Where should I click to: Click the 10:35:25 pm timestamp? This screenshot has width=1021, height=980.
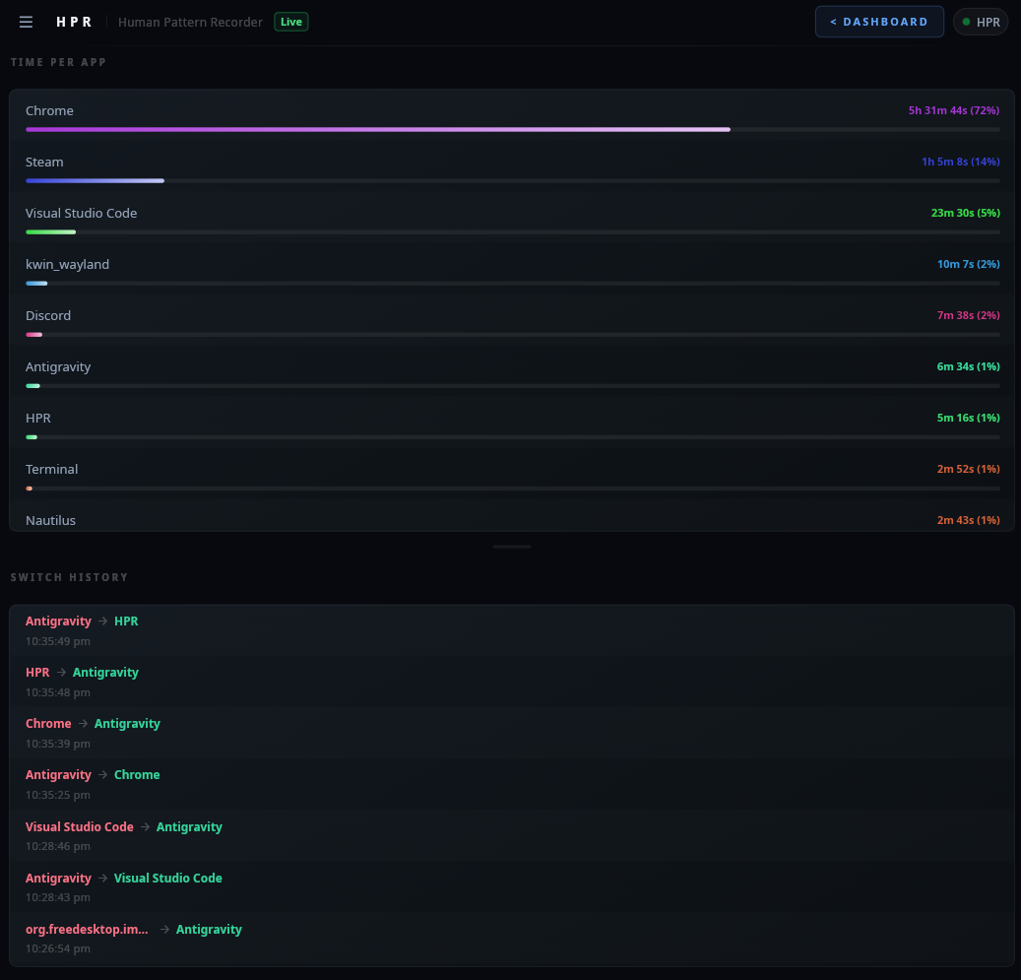click(58, 795)
